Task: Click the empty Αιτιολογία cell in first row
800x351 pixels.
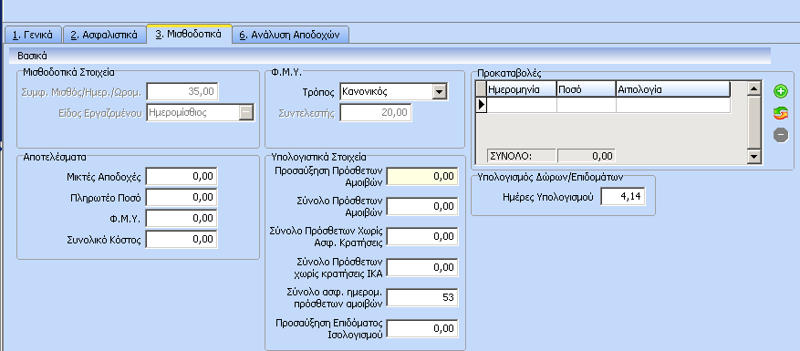Action: pyautogui.click(x=673, y=105)
